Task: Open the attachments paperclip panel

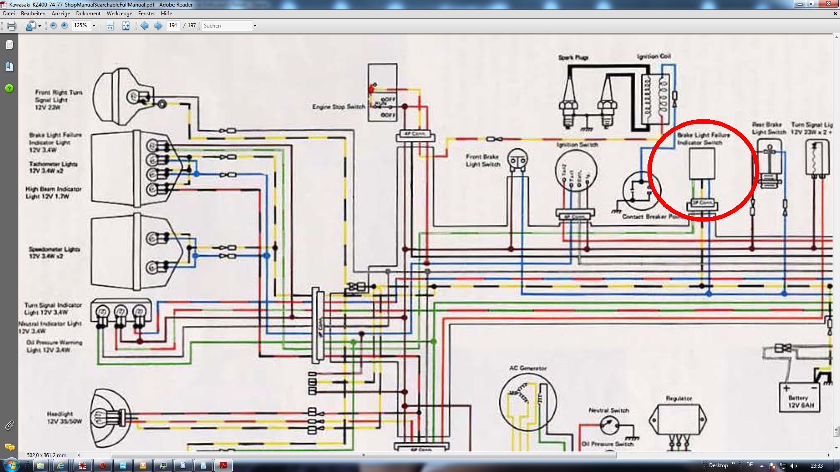Action: (9, 425)
